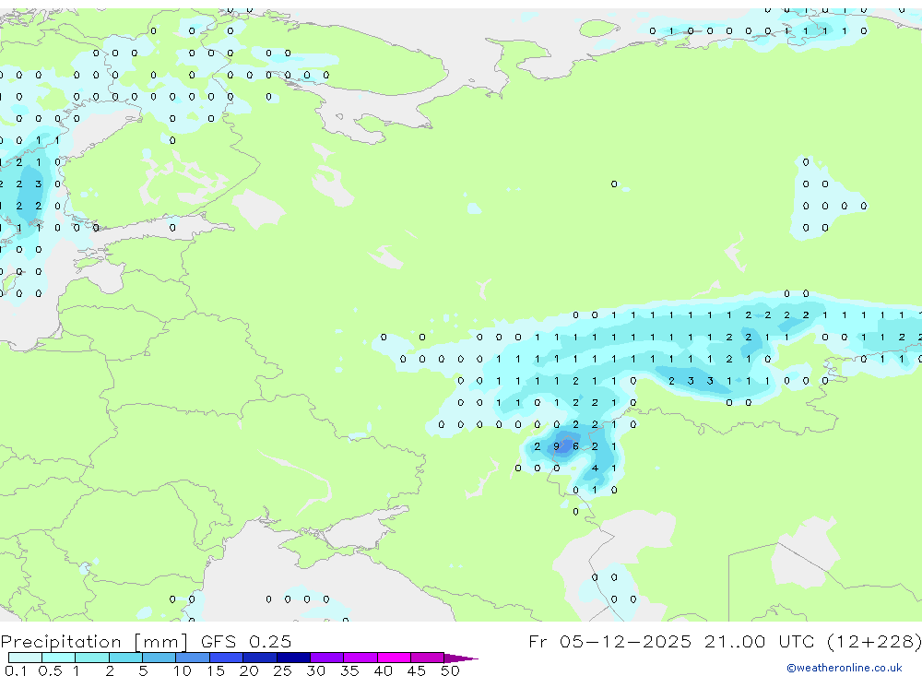This screenshot has height=676, width=922.
Task: Pick the 10–15 mm blue legend swatch
Action: pyautogui.click(x=193, y=658)
